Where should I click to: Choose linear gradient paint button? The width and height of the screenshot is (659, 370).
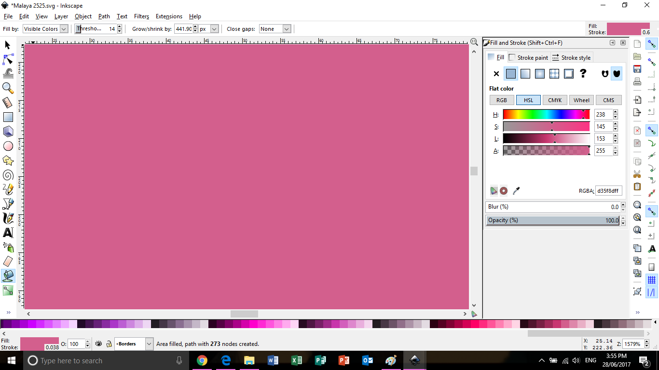[525, 74]
